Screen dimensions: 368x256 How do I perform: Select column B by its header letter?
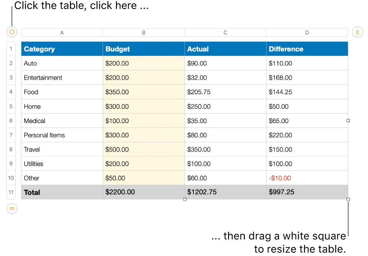[x=144, y=32]
